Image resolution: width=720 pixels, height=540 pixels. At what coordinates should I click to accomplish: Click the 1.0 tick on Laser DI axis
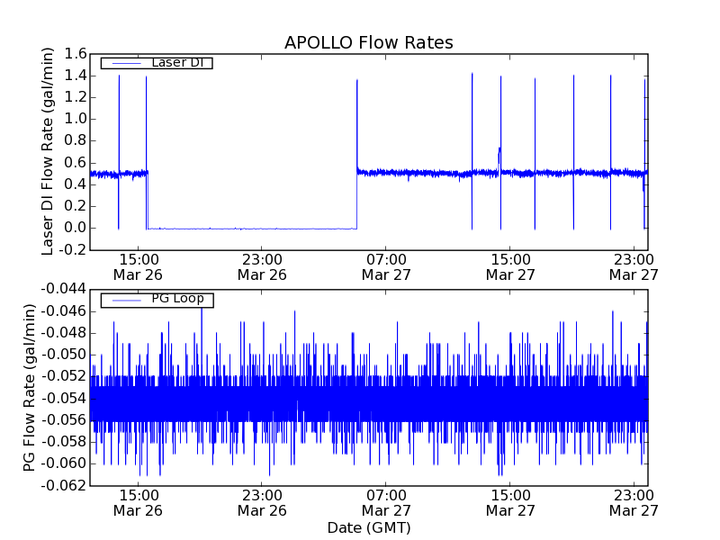tap(76, 119)
